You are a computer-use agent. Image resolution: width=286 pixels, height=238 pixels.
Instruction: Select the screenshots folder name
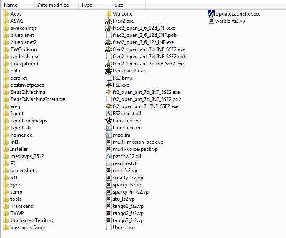coord(24,171)
